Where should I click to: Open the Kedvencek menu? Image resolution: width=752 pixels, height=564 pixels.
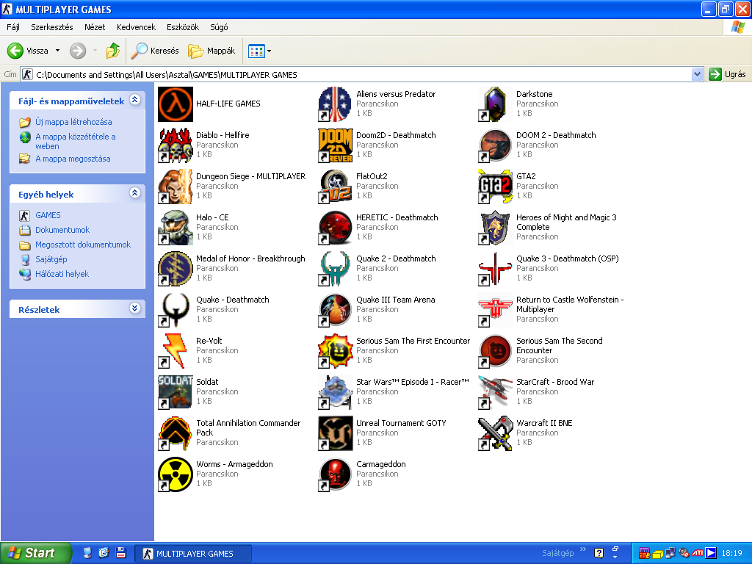(x=136, y=27)
